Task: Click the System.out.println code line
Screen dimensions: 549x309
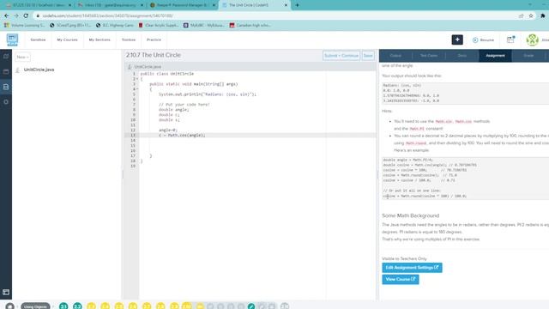Action: pyautogui.click(x=208, y=94)
